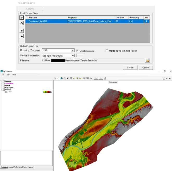This screenshot has height=171, width=172.
Task: Check the Geometries layer checkbox
Action: tap(4, 84)
